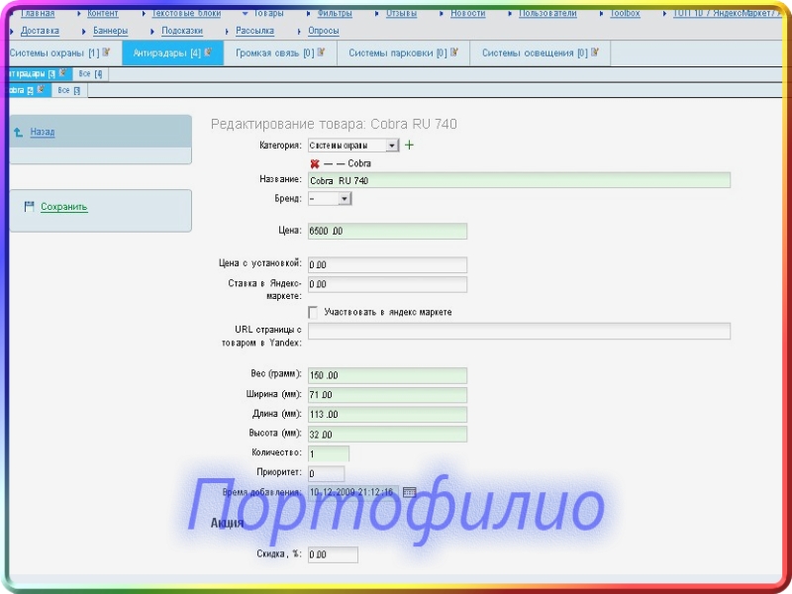
Task: Open Отзывы menu
Action: (402, 13)
